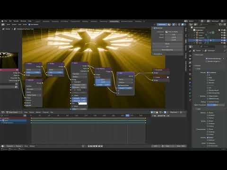Jump to start frame playback button
This screenshot has width=227, height=170.
[x=89, y=146]
